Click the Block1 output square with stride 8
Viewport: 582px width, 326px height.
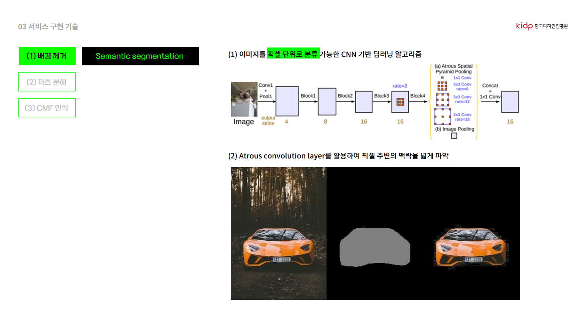pos(327,101)
